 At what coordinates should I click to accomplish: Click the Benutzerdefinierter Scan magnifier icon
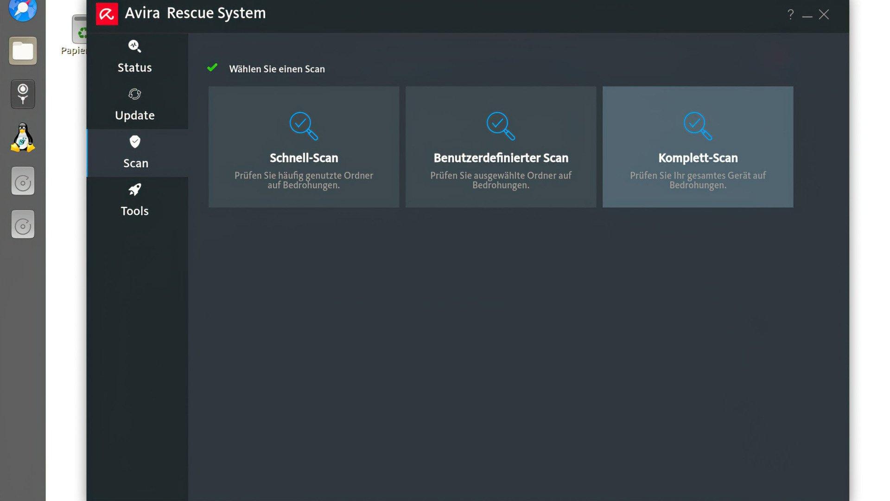[501, 126]
